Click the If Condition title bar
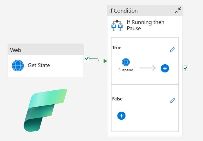Screen dimensions: 203x141 coord(141,11)
